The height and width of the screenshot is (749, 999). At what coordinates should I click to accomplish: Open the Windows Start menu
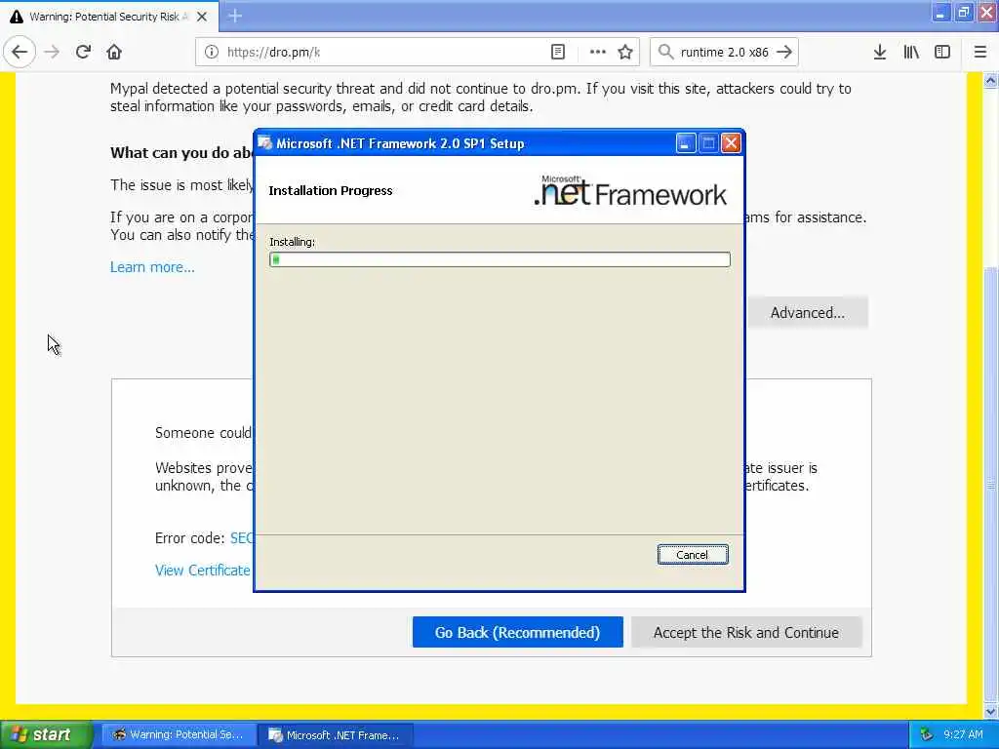[x=46, y=735]
